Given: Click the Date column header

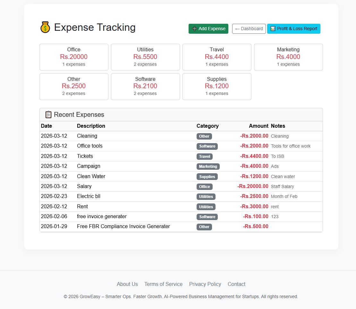Looking at the screenshot, I should click(46, 126).
